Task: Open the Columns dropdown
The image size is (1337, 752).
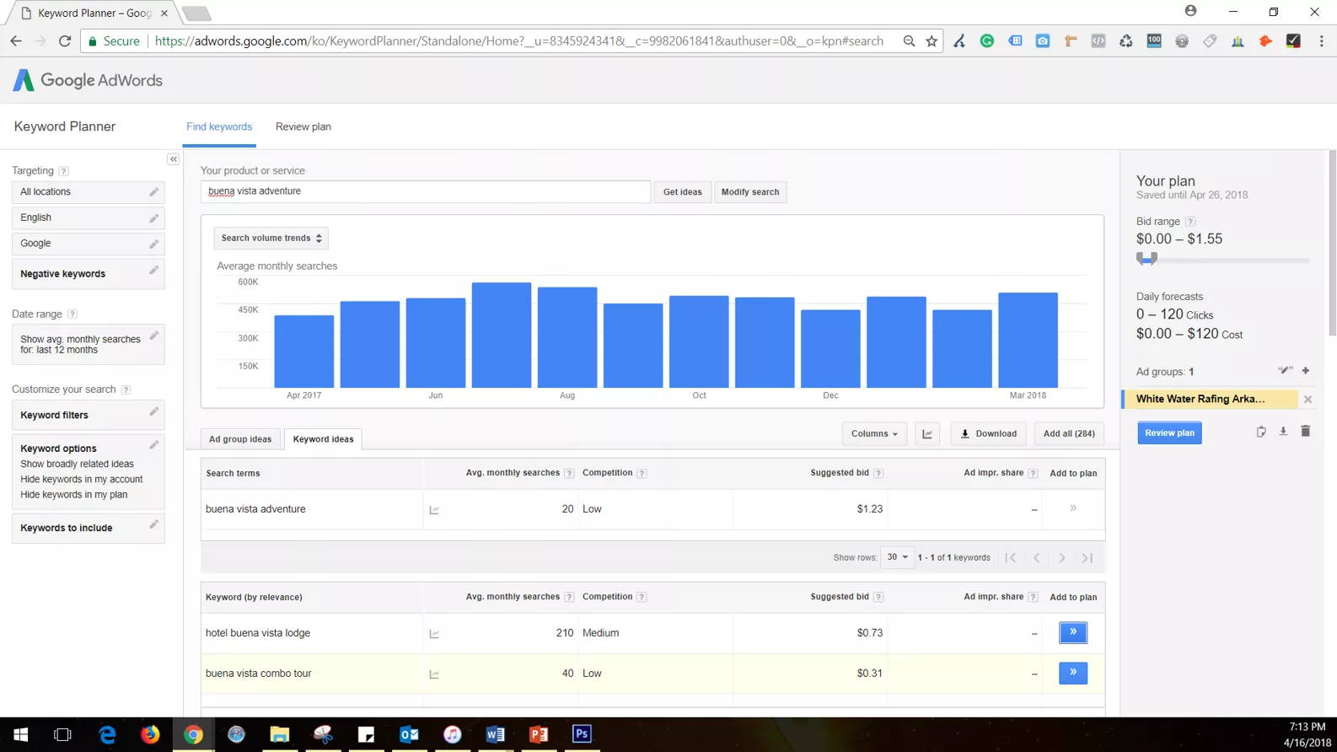Action: [874, 434]
